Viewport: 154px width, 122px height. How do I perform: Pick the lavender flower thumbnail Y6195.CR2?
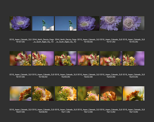coord(133,23)
